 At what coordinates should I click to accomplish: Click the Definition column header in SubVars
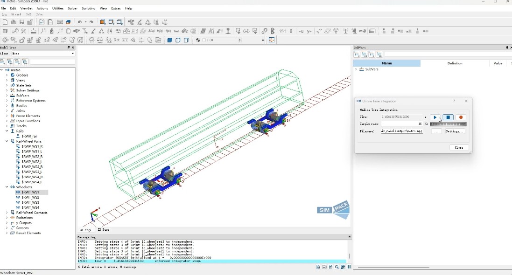(455, 63)
